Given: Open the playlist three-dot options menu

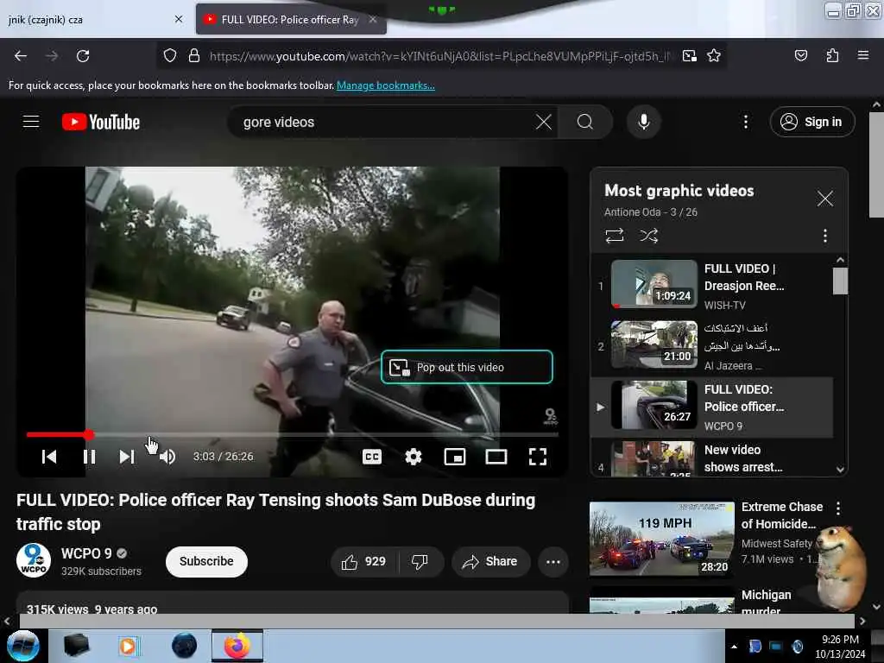Looking at the screenshot, I should point(824,235).
